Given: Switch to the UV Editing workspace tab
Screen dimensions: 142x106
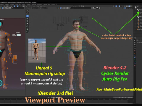Looking at the screenshot, I should point(12,4).
